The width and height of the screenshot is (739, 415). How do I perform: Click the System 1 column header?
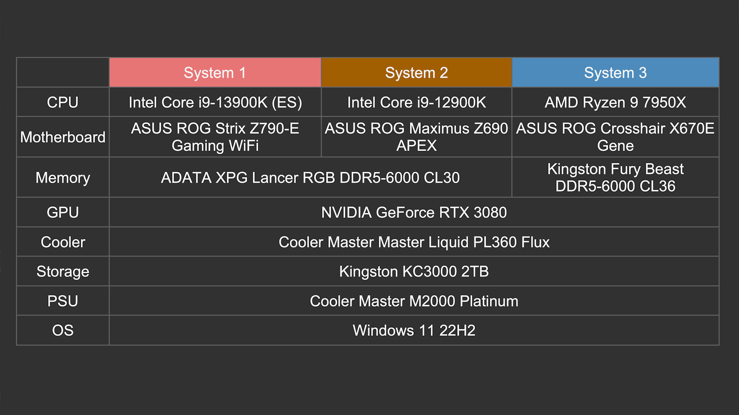[215, 73]
